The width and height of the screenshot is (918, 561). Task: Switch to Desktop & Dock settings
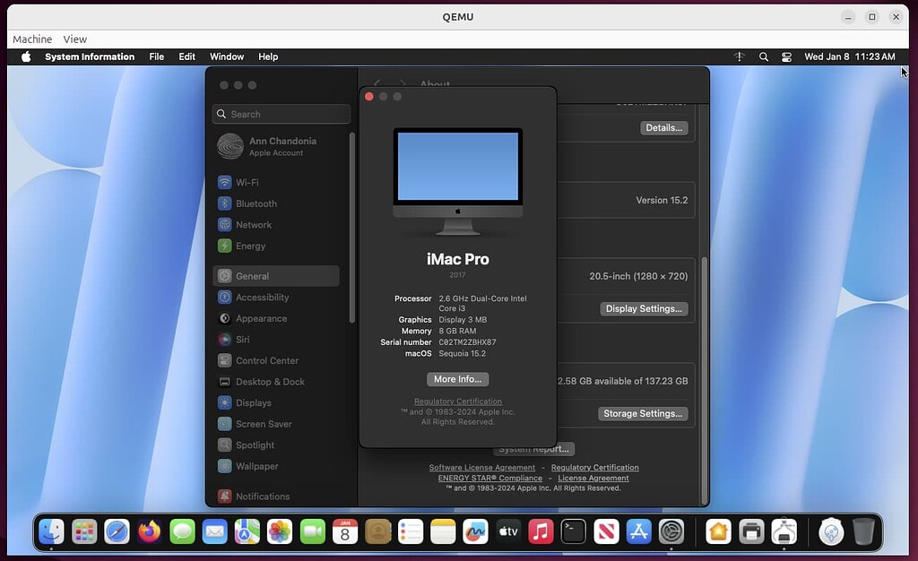tap(269, 382)
